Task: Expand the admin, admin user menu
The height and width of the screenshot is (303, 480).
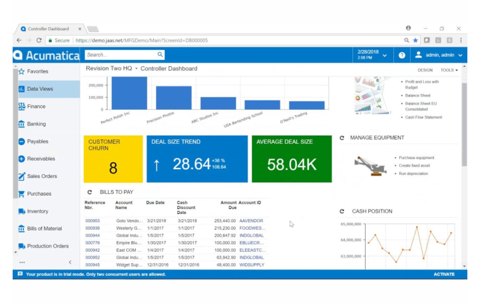Action: tap(439, 55)
